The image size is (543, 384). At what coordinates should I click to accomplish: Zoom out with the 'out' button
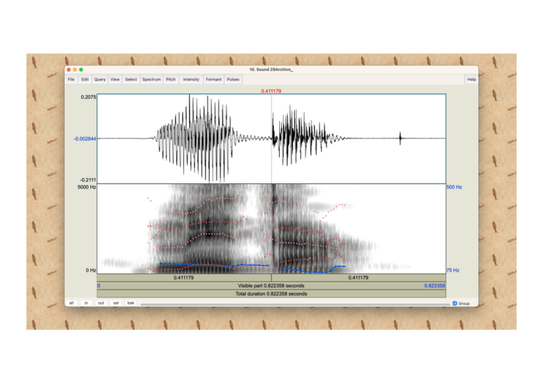coord(101,303)
